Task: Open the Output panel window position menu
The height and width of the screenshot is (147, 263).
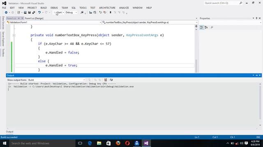Action: (x=253, y=75)
